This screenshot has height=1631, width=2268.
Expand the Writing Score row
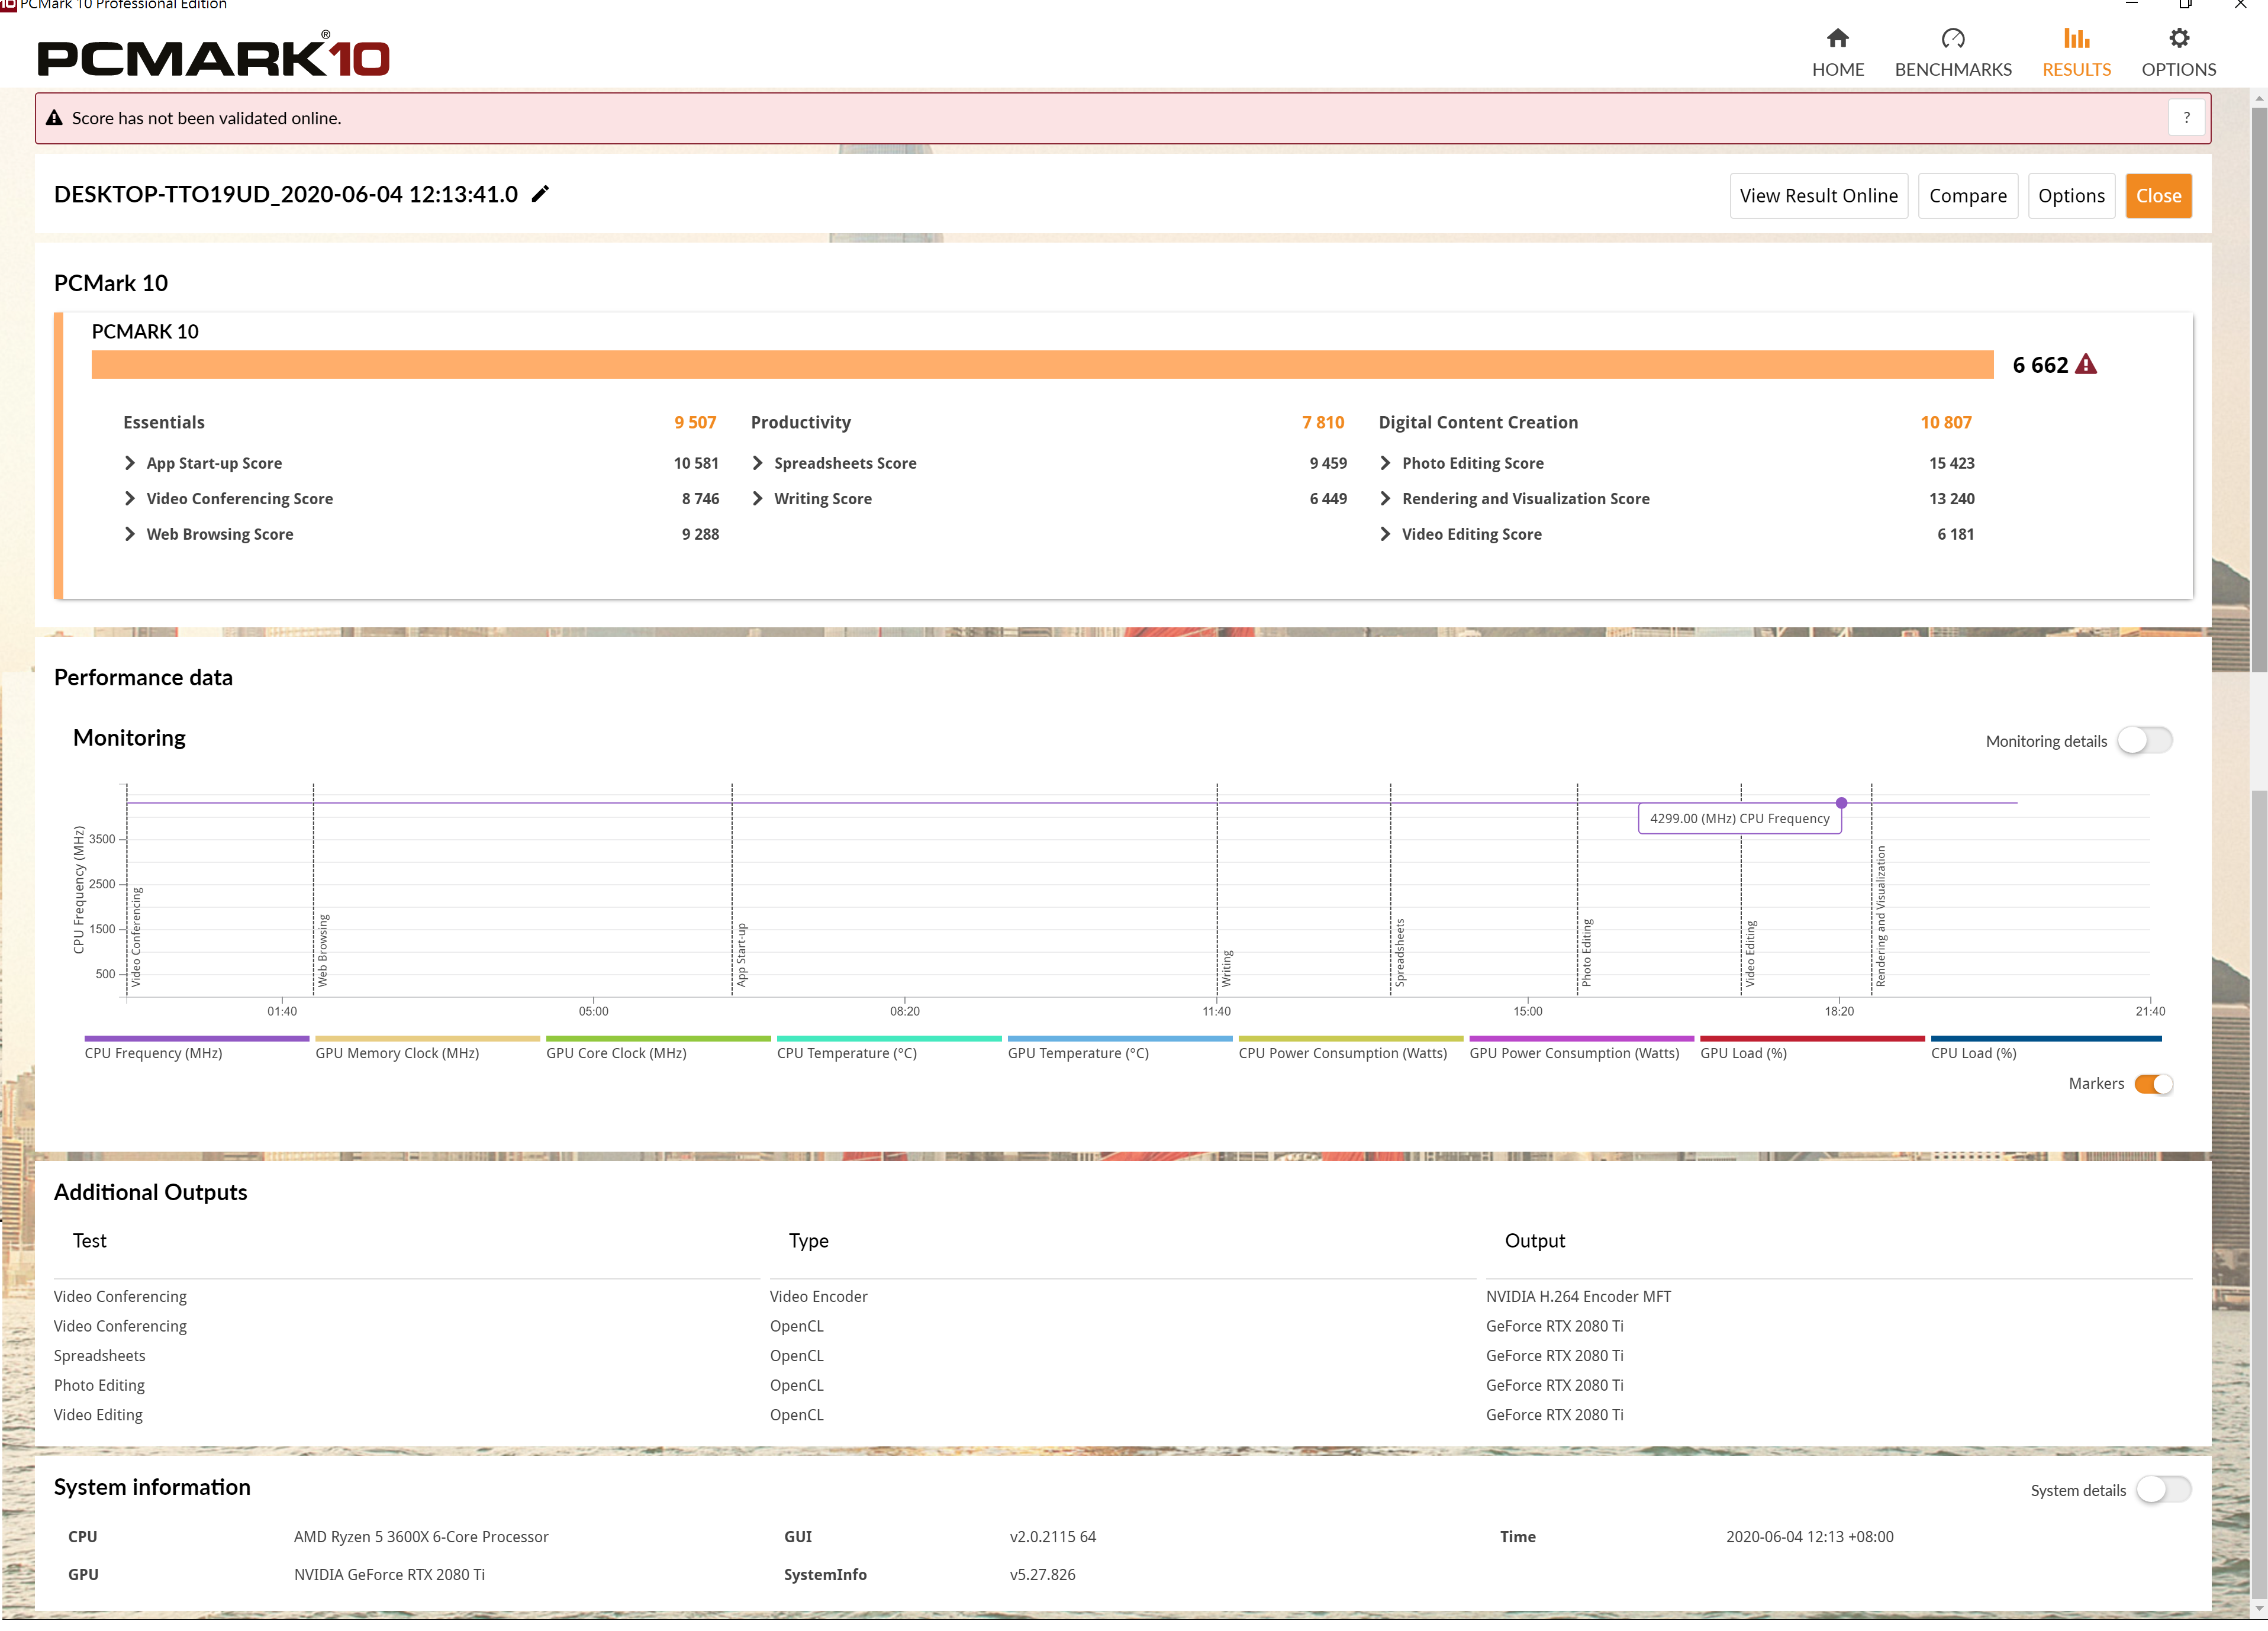757,498
